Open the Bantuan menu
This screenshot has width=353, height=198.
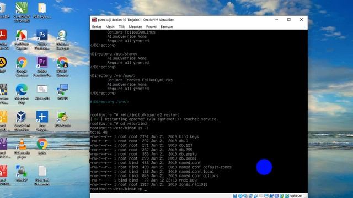167,27
